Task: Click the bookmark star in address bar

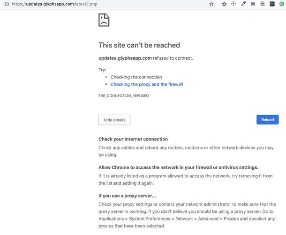Action: tap(211, 4)
